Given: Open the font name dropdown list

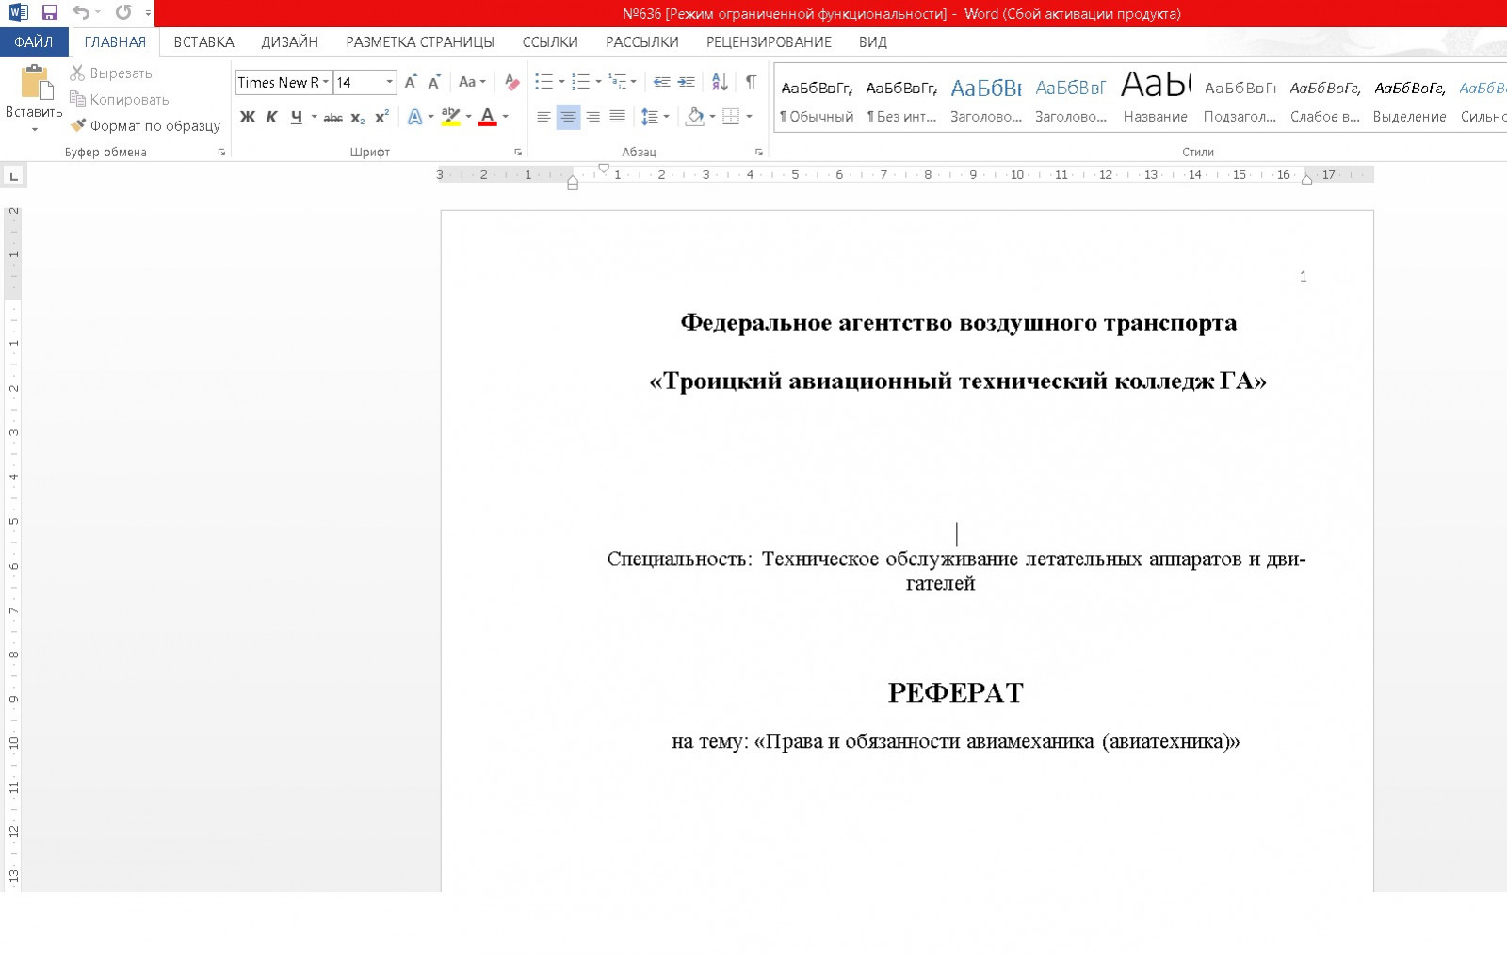Looking at the screenshot, I should (x=326, y=83).
